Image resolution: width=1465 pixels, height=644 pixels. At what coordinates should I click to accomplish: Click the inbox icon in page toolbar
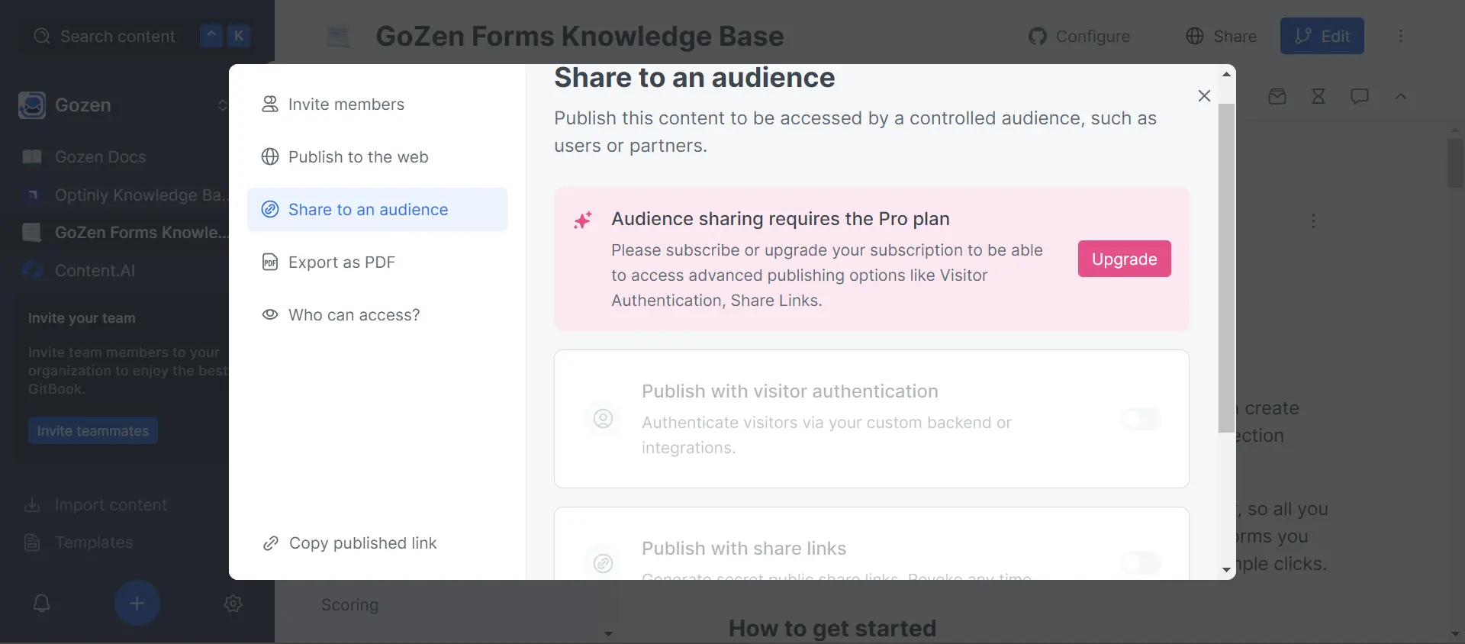tap(1277, 96)
